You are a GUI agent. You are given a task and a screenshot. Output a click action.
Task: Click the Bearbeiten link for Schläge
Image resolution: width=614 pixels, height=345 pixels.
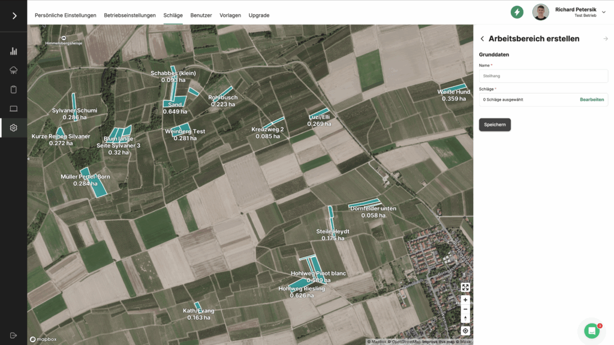click(592, 99)
